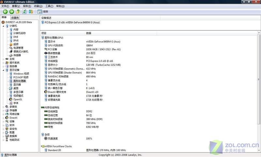Expand the 多媒体 tree node

tap(3, 107)
